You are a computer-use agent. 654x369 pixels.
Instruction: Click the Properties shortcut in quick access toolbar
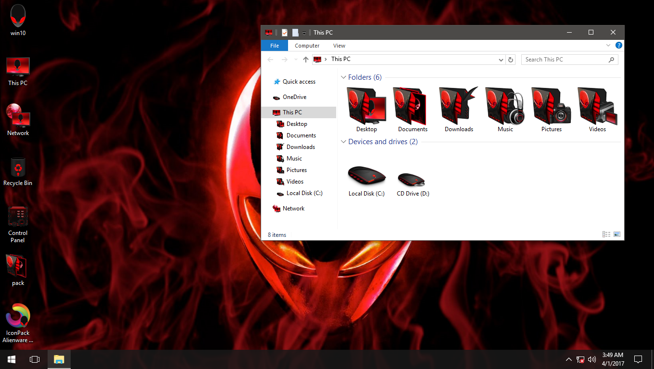[284, 32]
